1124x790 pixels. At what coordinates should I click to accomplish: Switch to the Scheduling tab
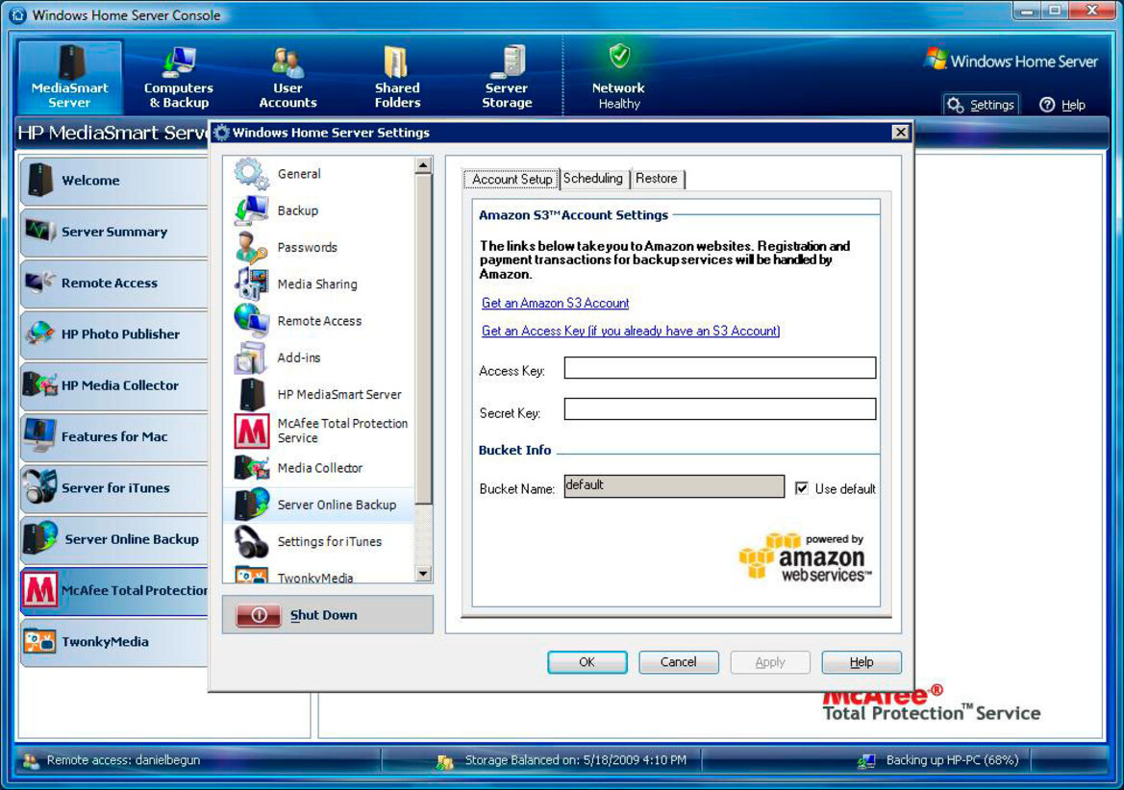(x=593, y=179)
